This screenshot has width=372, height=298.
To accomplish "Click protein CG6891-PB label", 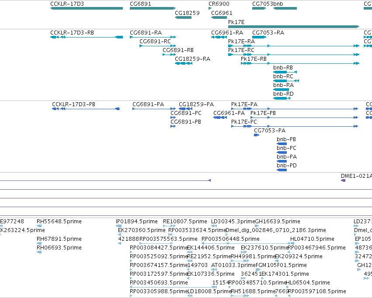I will coord(185,122).
